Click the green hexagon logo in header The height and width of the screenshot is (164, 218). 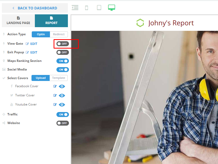(140, 23)
